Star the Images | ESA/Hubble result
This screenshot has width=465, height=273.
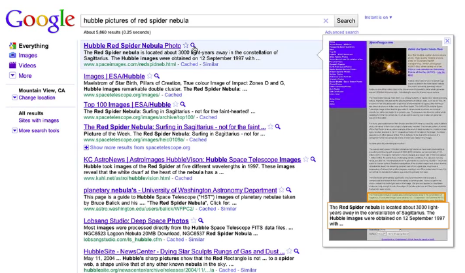click(x=150, y=76)
